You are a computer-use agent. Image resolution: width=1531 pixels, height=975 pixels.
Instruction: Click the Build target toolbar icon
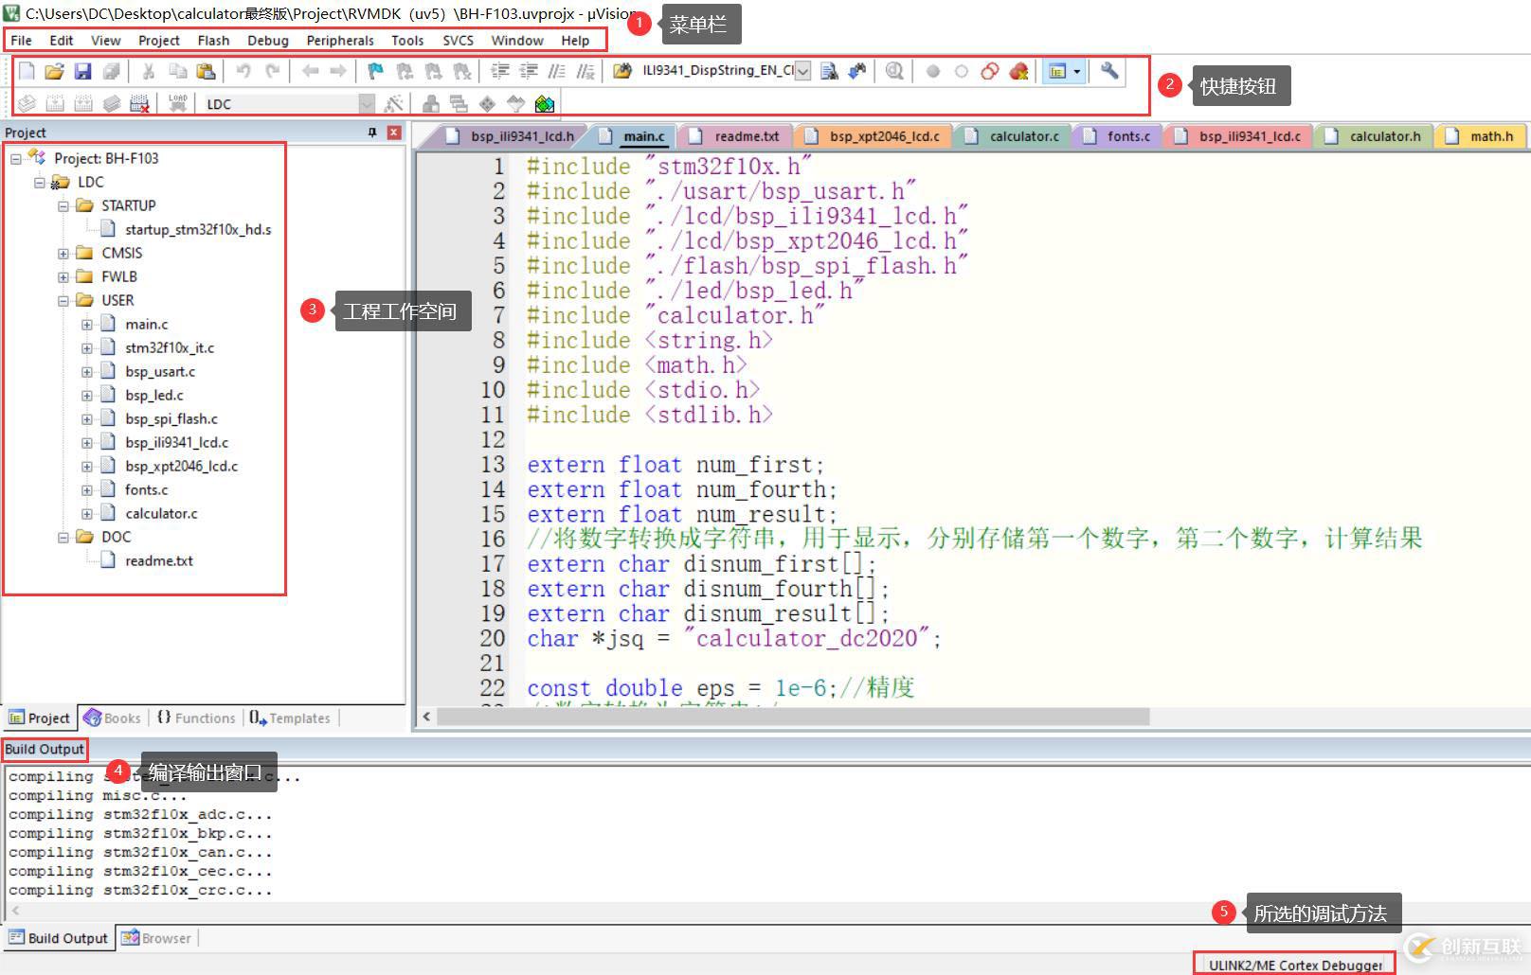coord(55,103)
